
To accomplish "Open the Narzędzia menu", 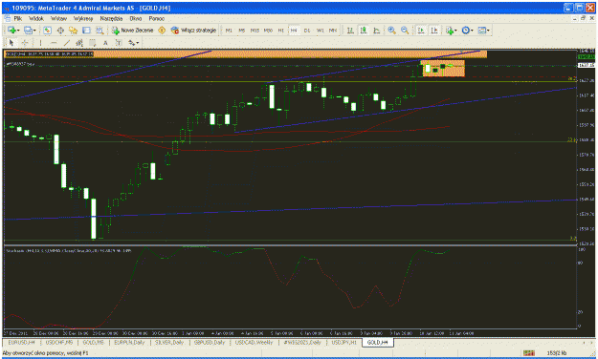I will [x=111, y=18].
